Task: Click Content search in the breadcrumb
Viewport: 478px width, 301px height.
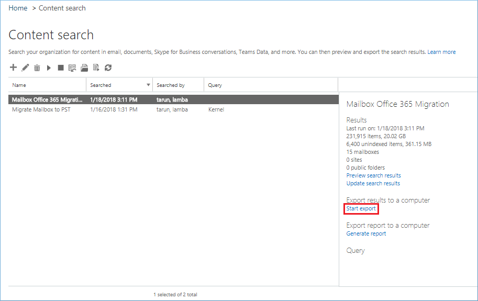Action: click(62, 8)
